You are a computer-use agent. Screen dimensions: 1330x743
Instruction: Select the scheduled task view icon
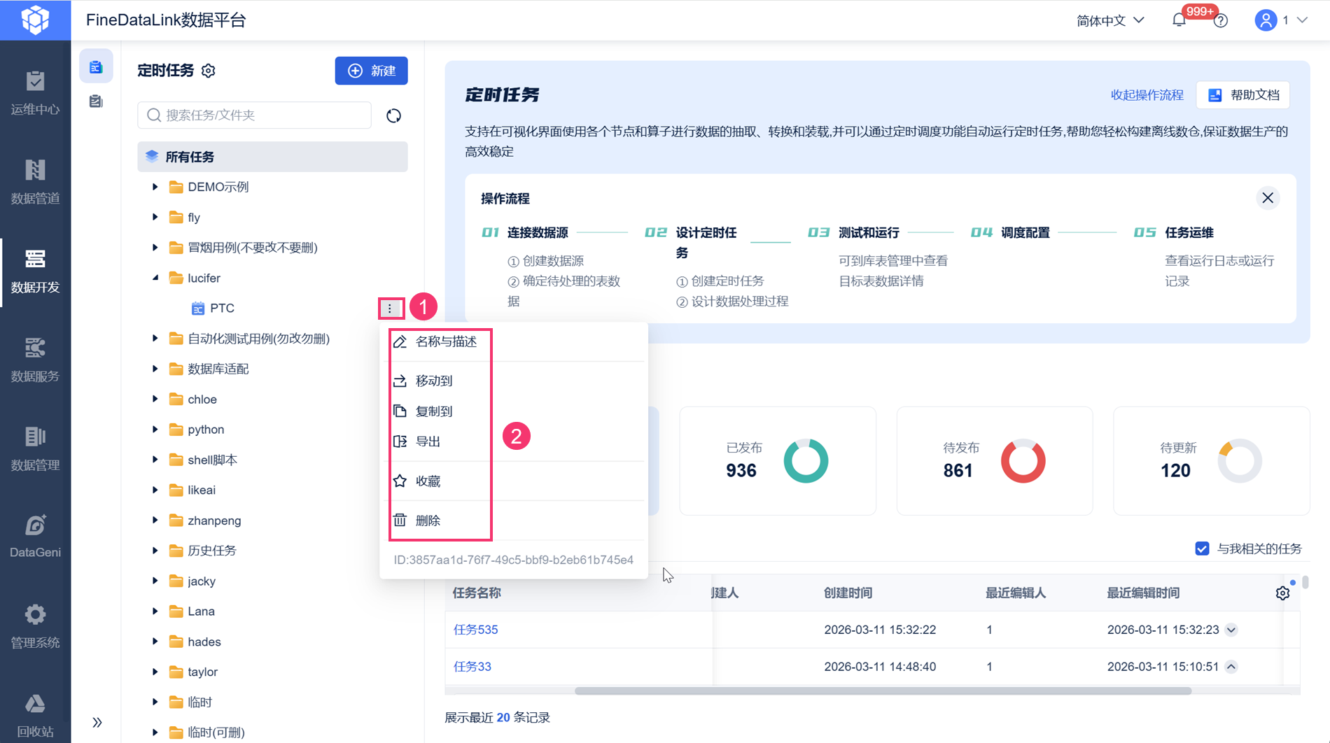(x=96, y=67)
